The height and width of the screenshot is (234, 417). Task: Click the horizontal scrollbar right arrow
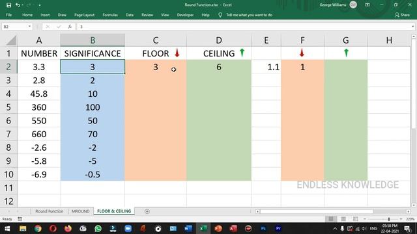(408, 211)
